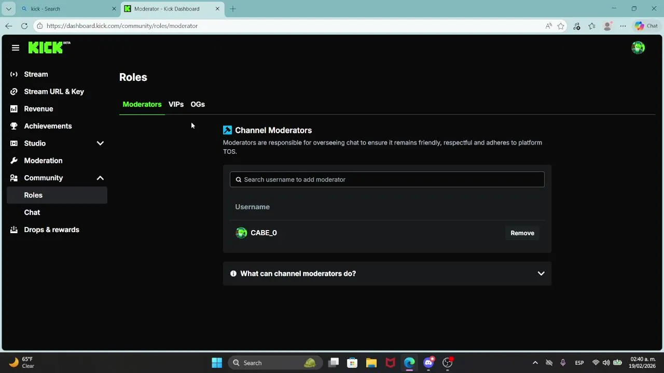Collapse the Community sidebar section

[x=100, y=178]
